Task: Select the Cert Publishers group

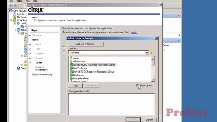Action: [80, 68]
